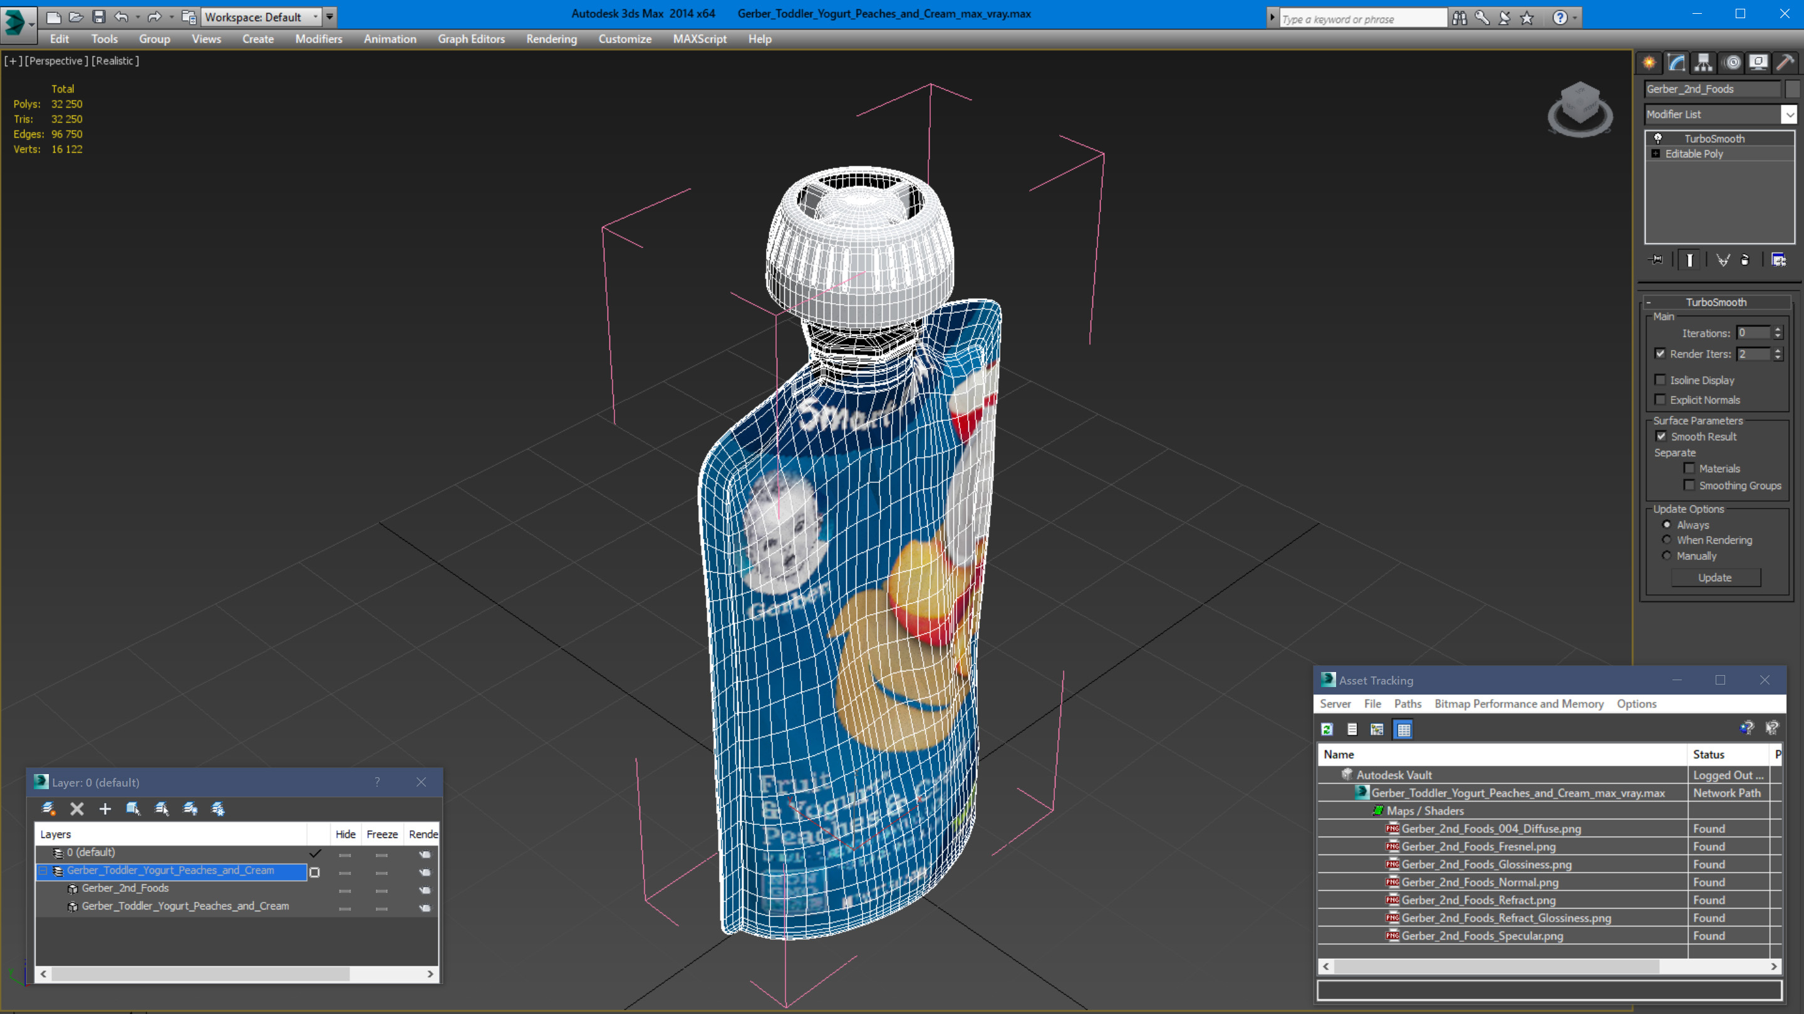Click Hide/Unhide All Layers icon
The width and height of the screenshot is (1804, 1014).
pyautogui.click(x=190, y=809)
